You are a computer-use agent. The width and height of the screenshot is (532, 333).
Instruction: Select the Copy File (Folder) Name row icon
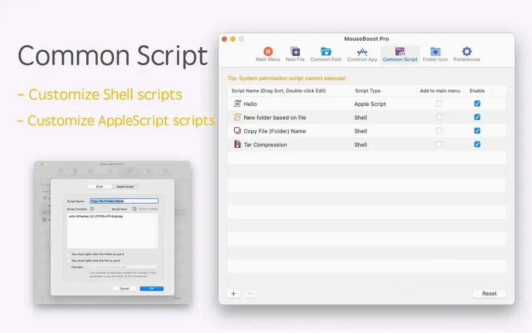click(x=237, y=130)
